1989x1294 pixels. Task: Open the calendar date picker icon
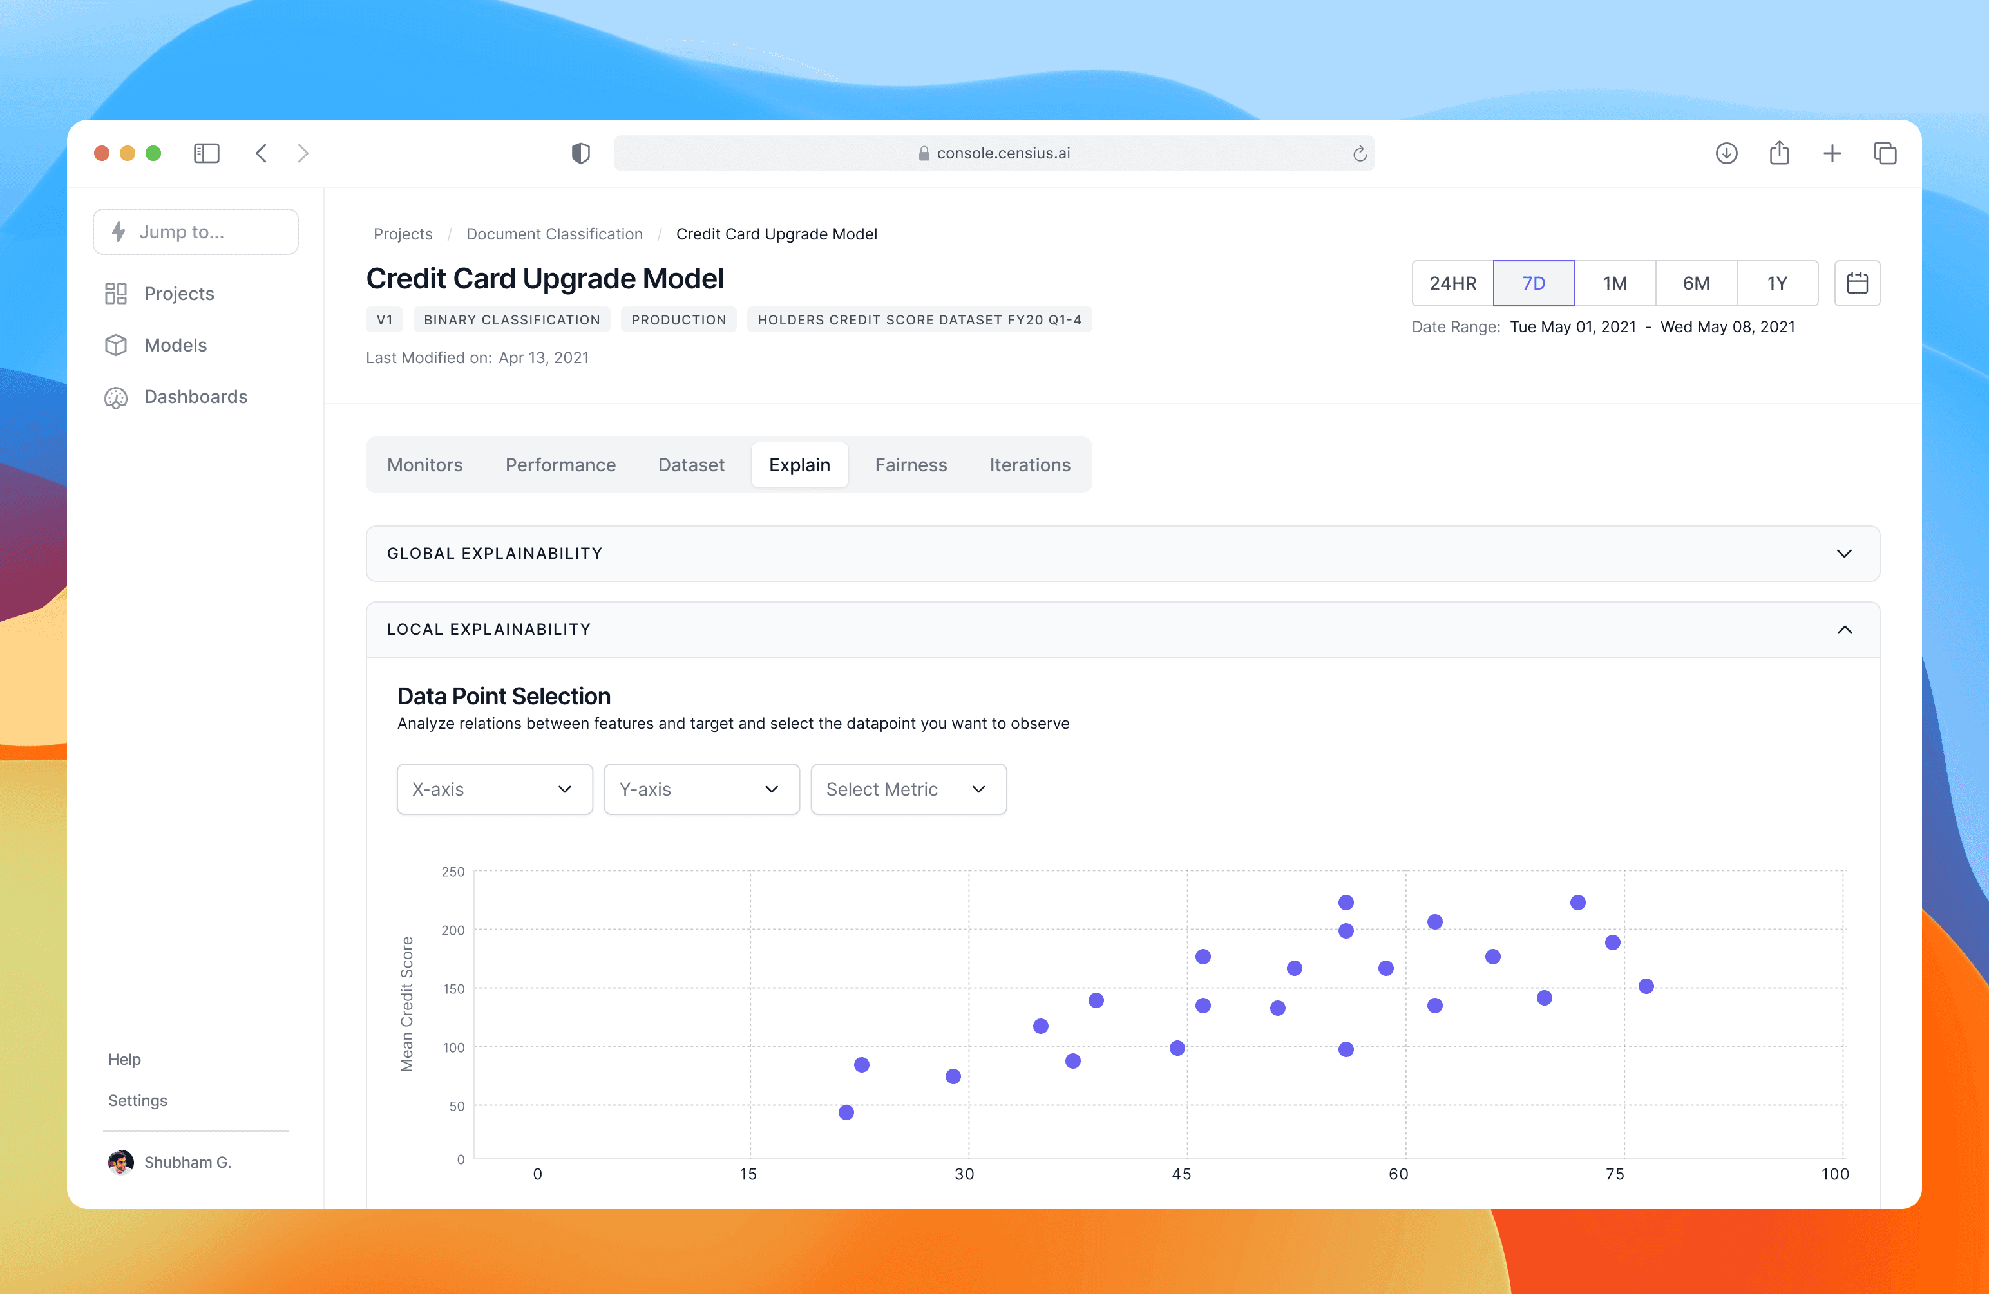[x=1857, y=283]
